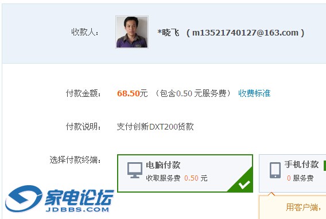
Task: Click the 收款人 label
Action: 85,32
